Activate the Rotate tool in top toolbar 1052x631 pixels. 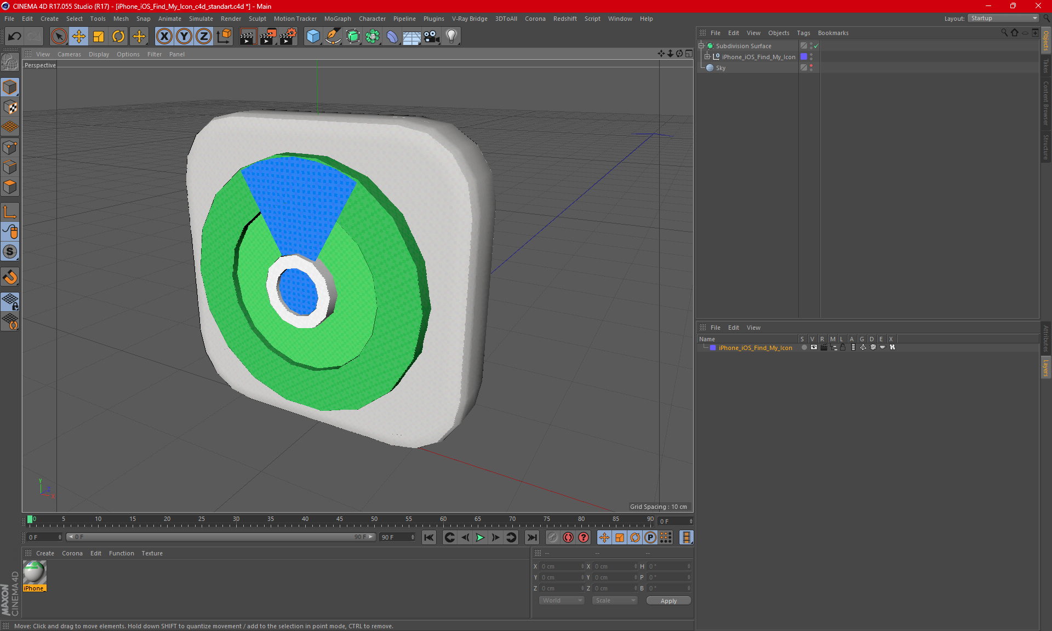(x=118, y=37)
